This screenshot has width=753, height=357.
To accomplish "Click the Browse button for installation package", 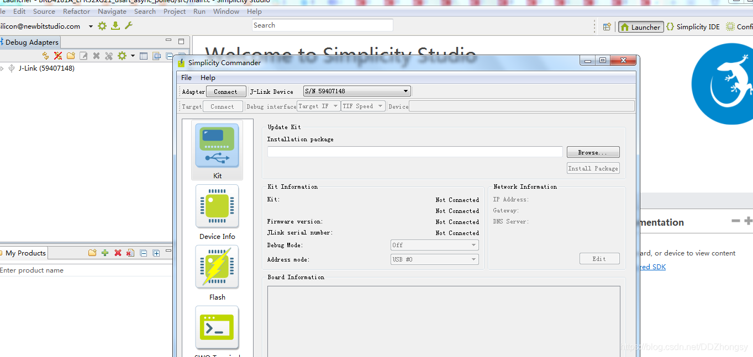I will [592, 152].
